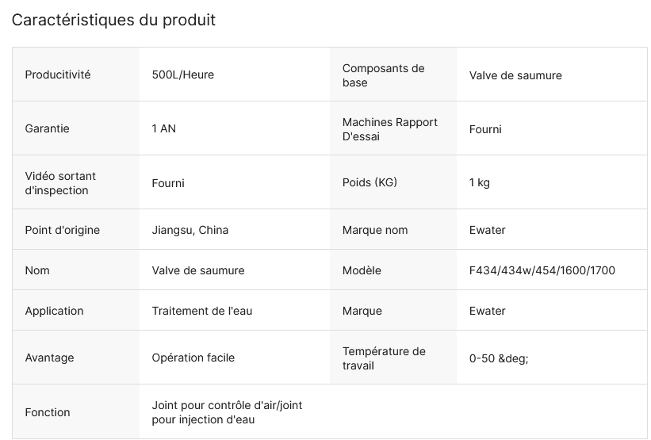651x440 pixels.
Task: Click the "Caractéristiques du produit" heading
Action: [x=113, y=20]
